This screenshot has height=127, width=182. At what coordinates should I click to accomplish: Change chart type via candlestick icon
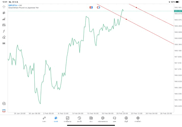click(4, 13)
